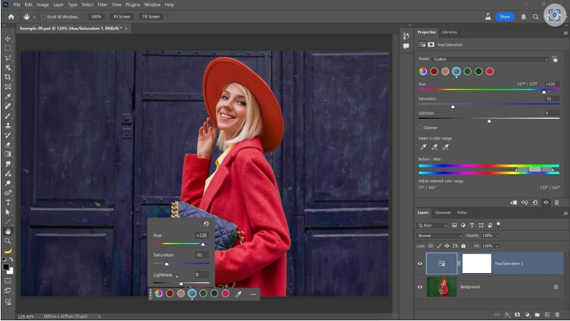Image resolution: width=570 pixels, height=321 pixels.
Task: Click the eyedropper in the floating color bar
Action: (x=239, y=294)
